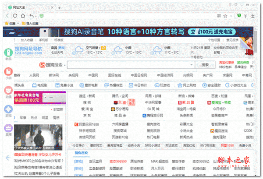Image resolution: width=263 pixels, height=179 pixels.
Task: Open the 玩游戏 gamepad link
Action: (x=162, y=85)
